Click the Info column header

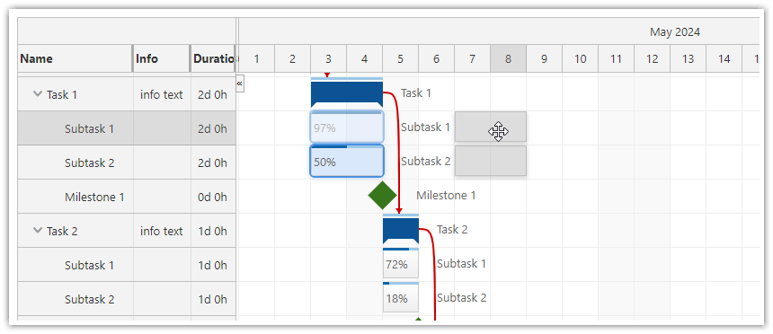point(162,58)
